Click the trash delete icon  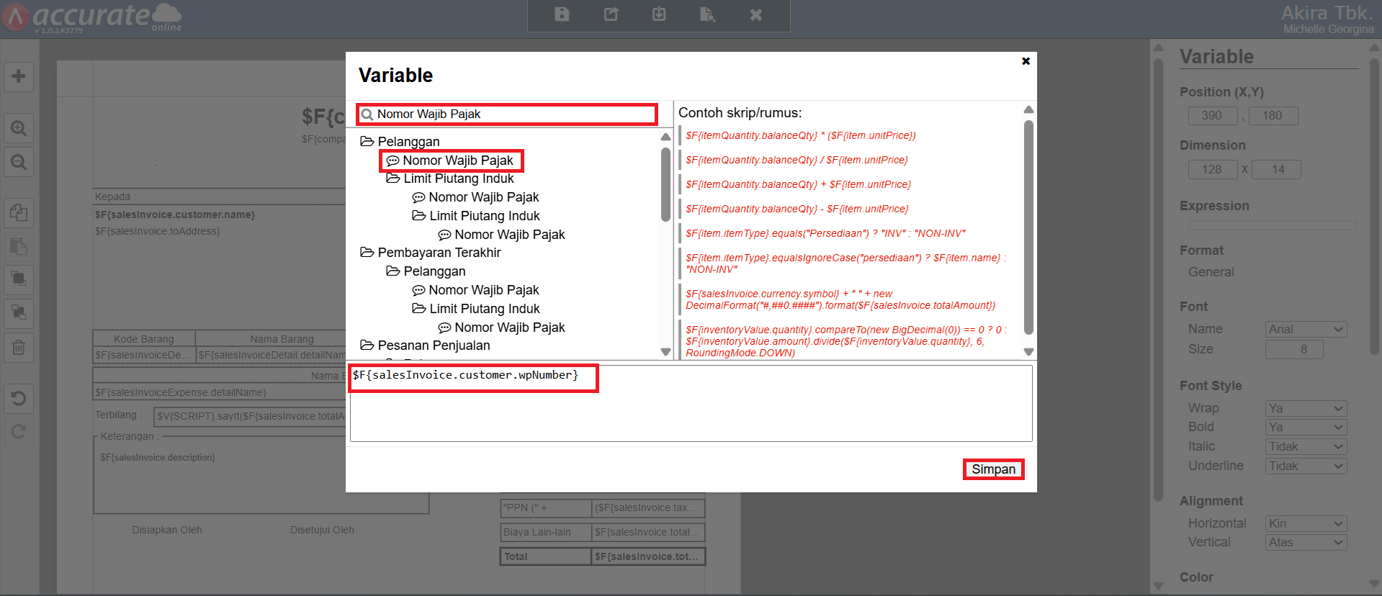click(x=19, y=348)
